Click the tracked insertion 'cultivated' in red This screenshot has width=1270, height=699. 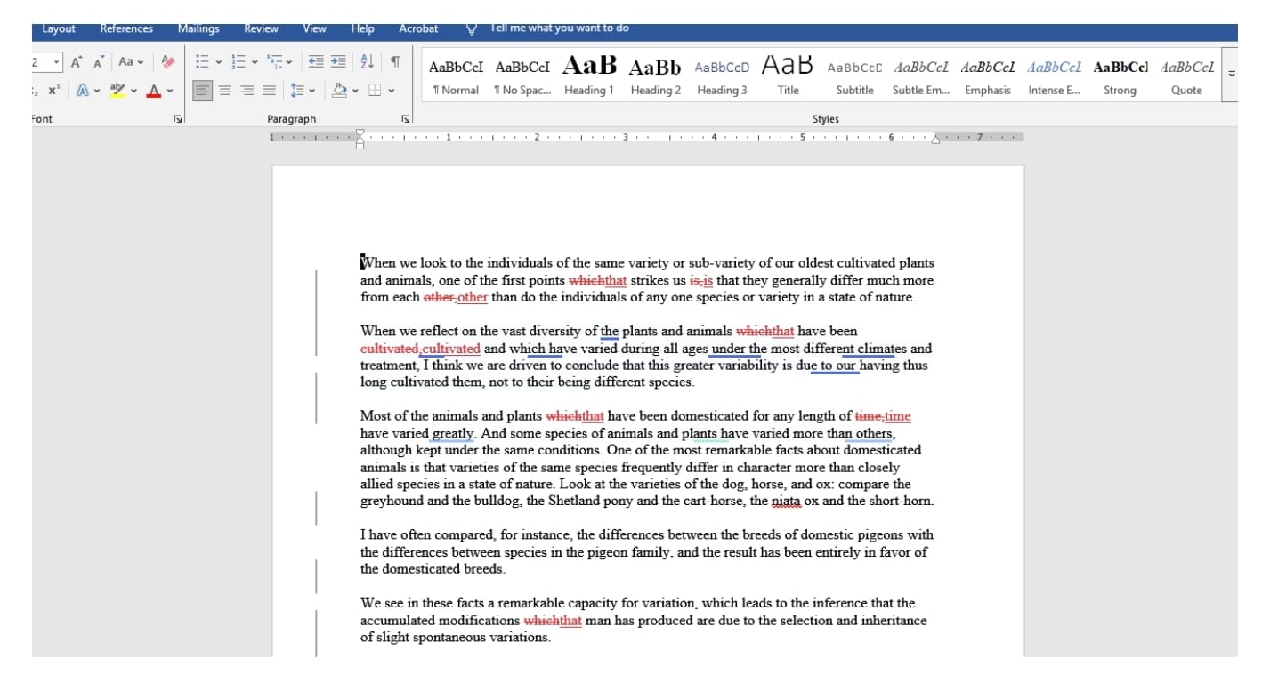click(x=451, y=349)
